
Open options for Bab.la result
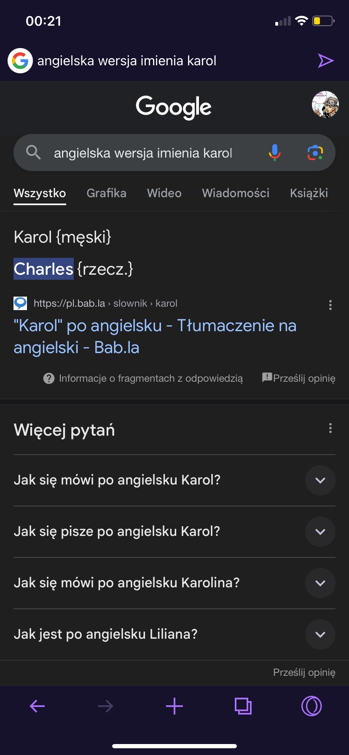[x=330, y=305]
